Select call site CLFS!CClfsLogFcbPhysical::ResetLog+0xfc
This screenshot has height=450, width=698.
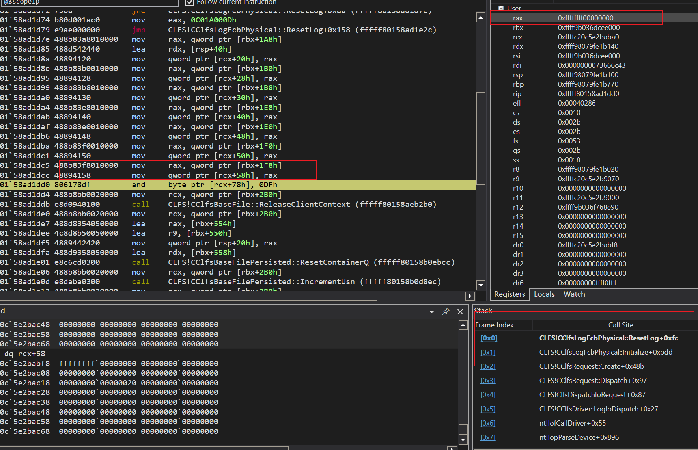tap(608, 338)
